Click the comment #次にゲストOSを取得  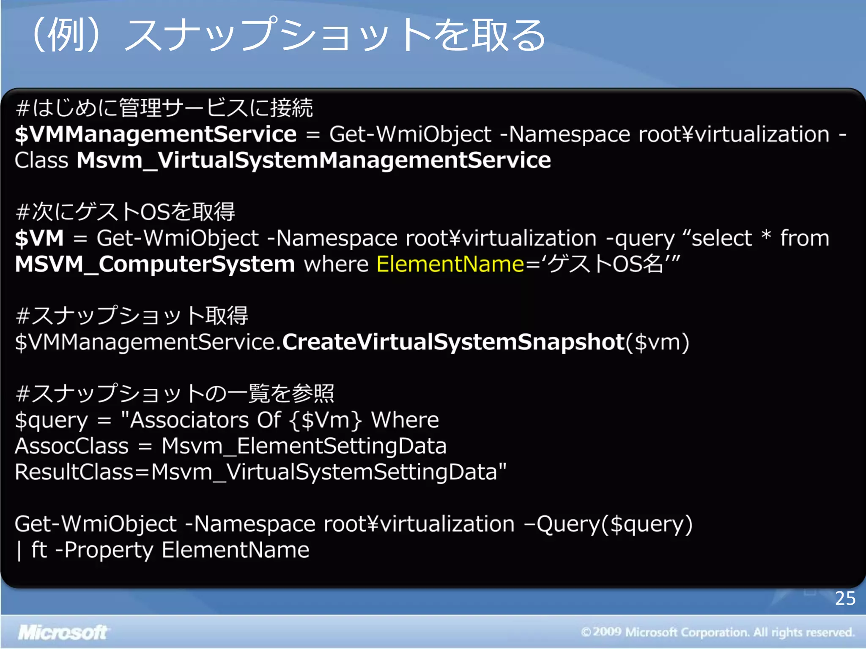click(x=125, y=212)
